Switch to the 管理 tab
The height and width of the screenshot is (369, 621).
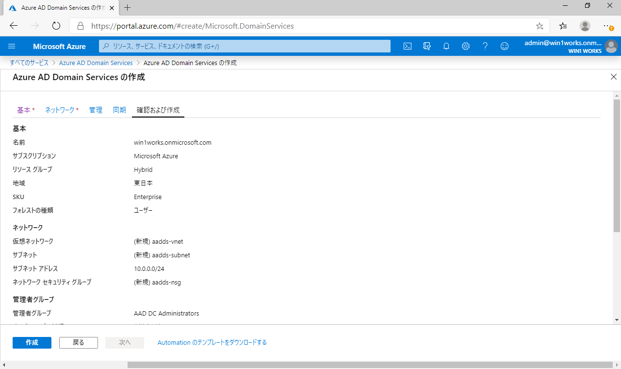click(x=96, y=110)
